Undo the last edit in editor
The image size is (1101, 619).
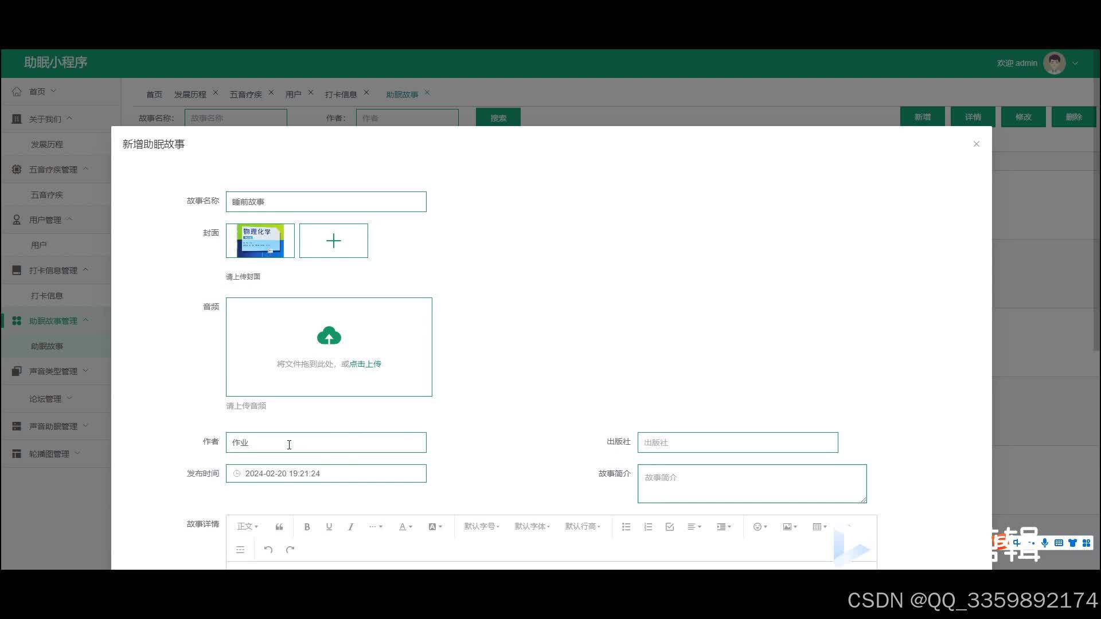point(268,549)
